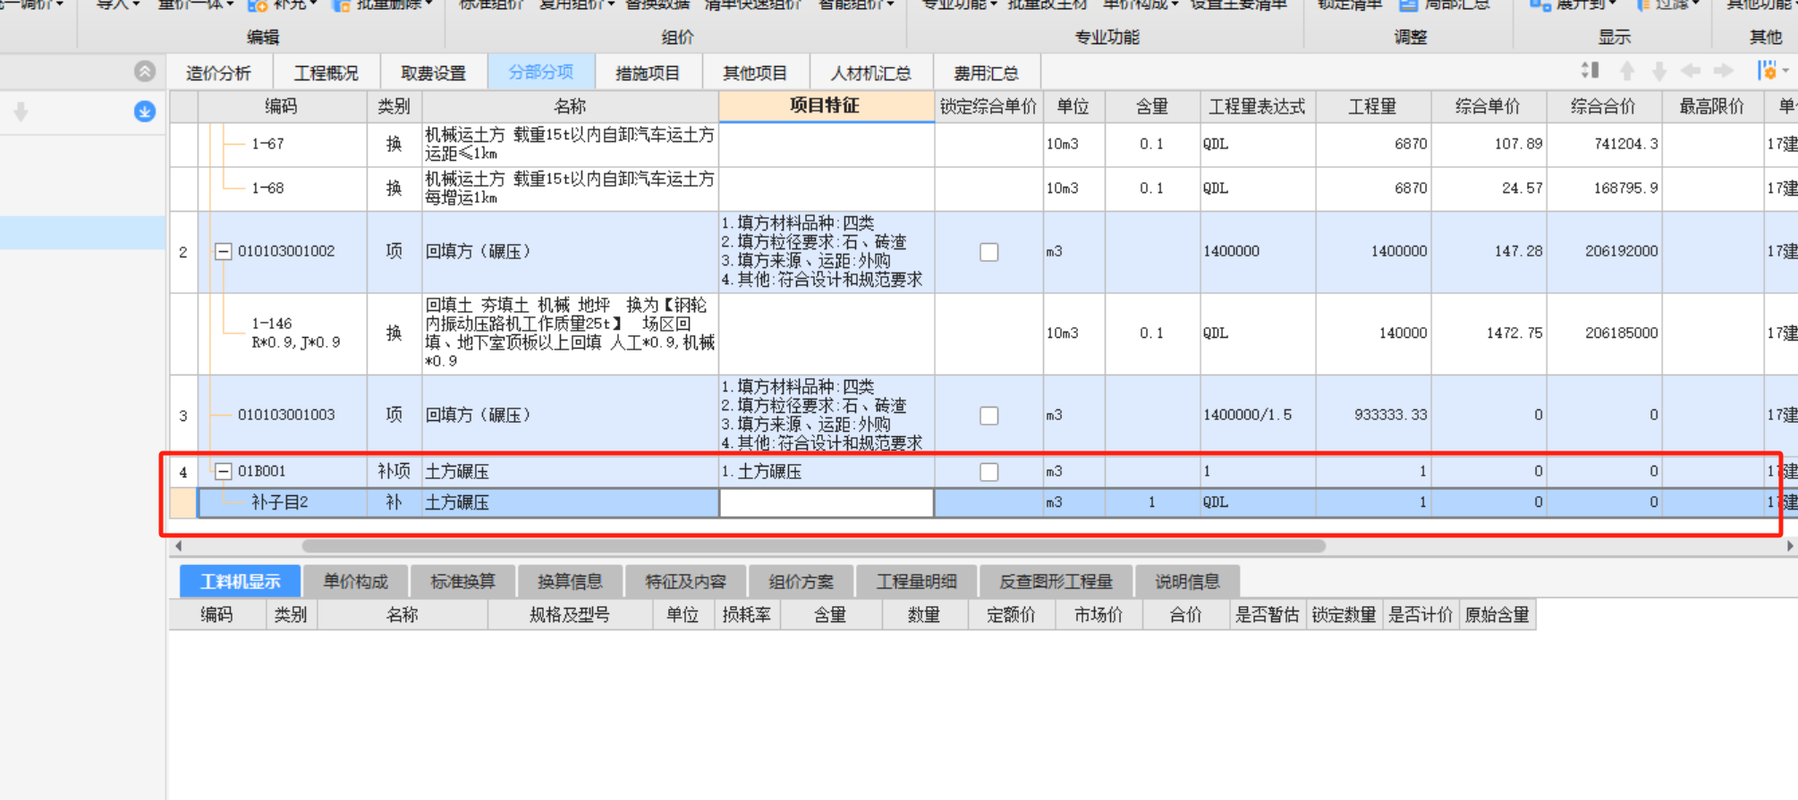Click the move-down arrow icon in tab bar

click(x=1659, y=71)
